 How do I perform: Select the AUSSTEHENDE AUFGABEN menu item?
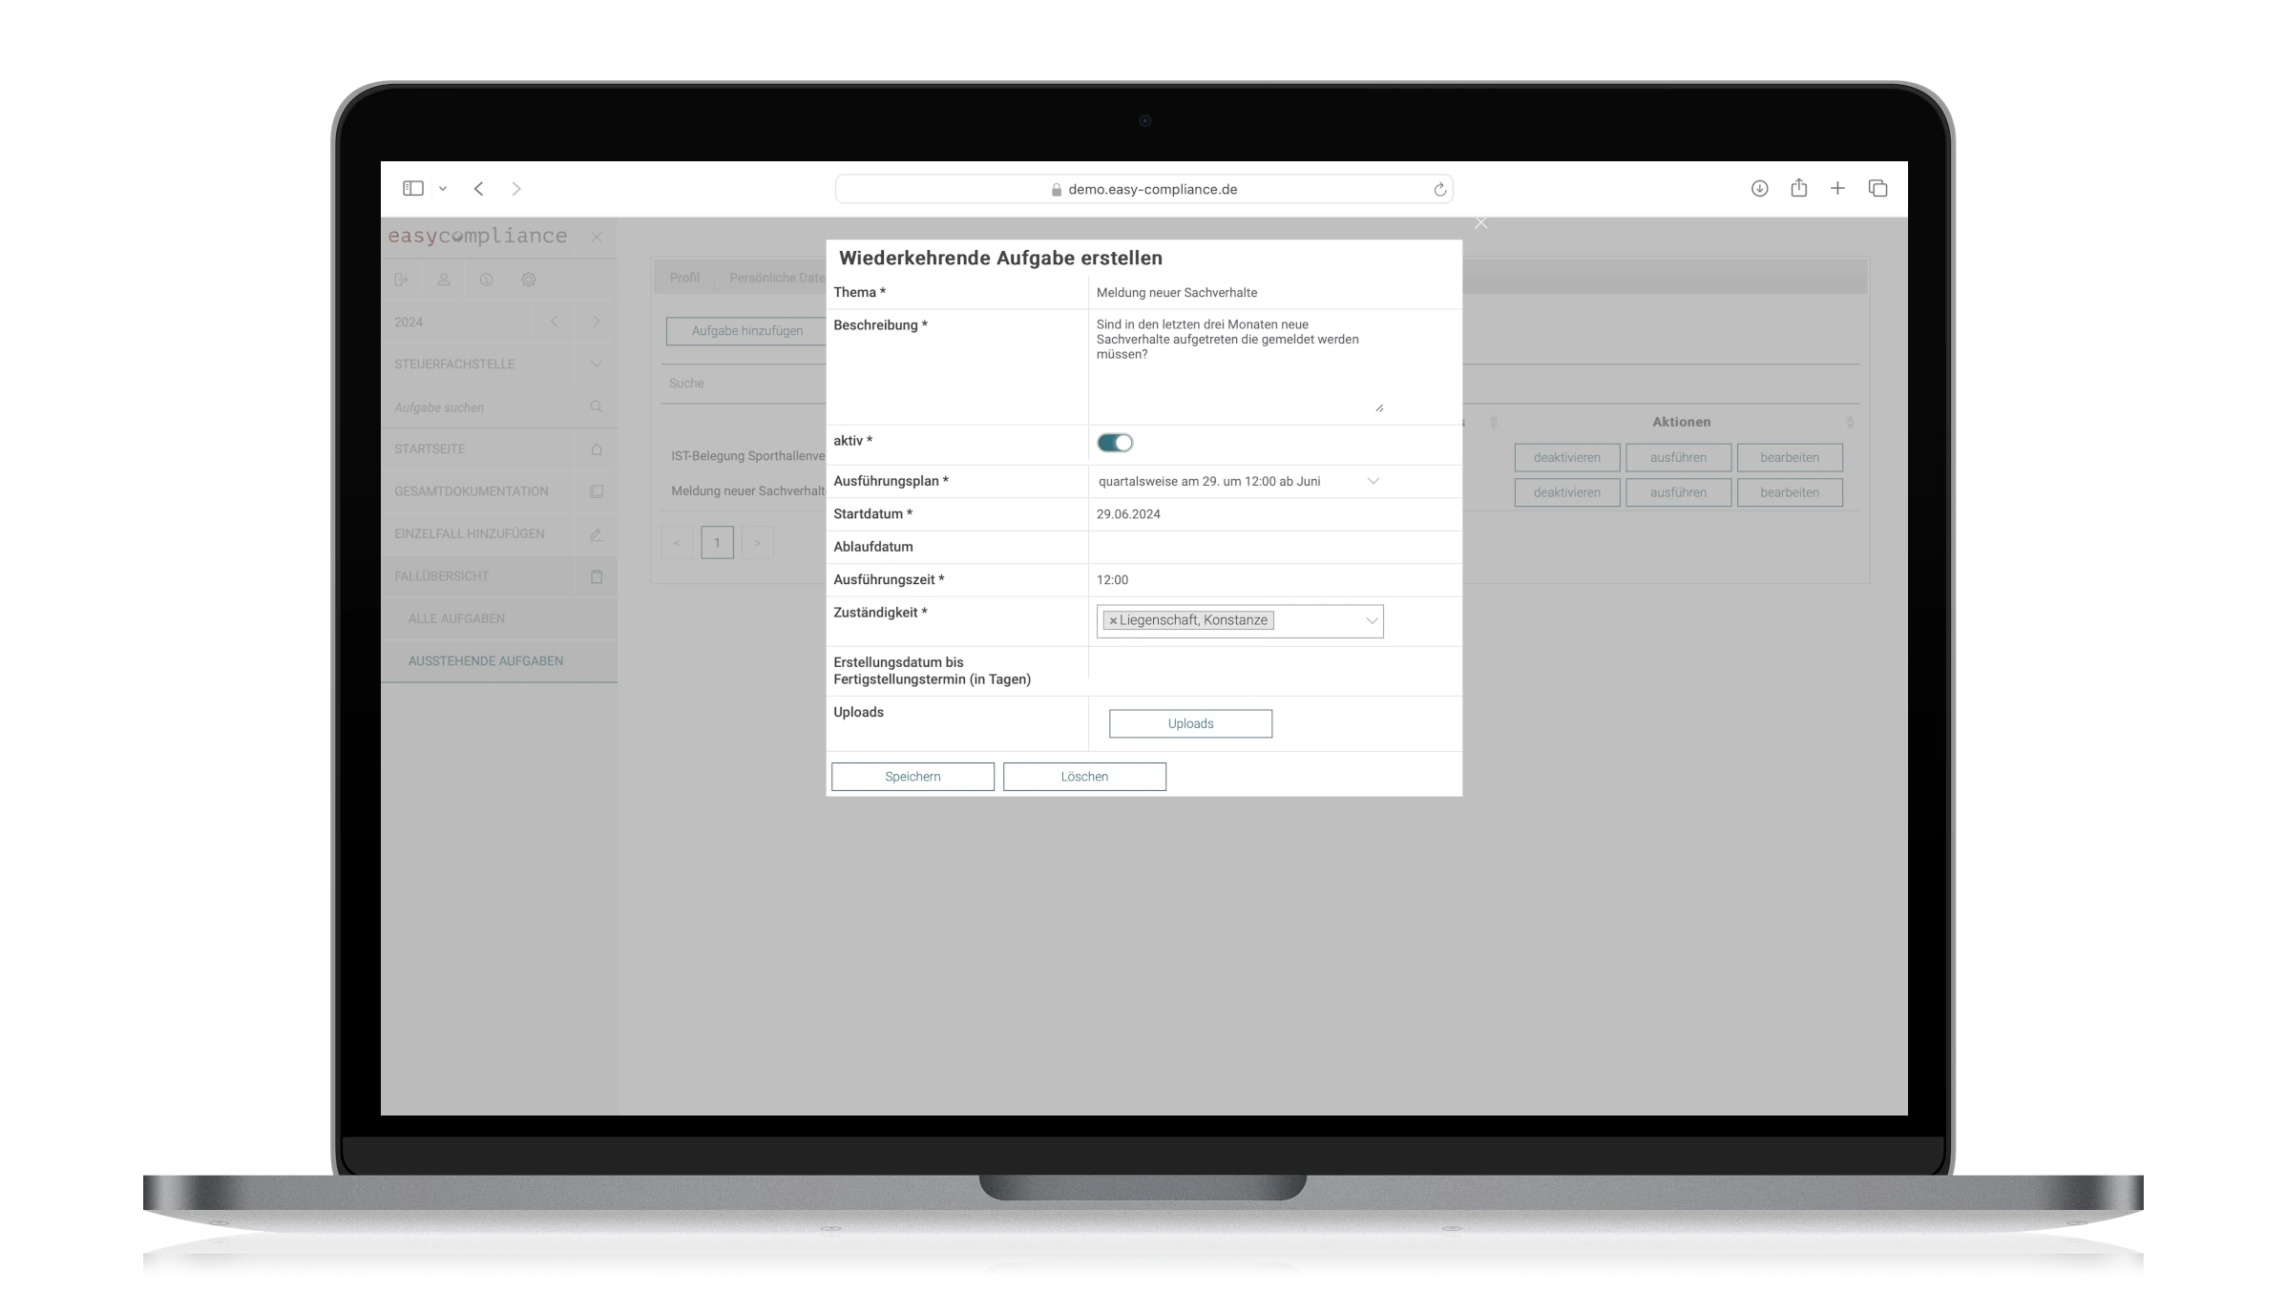(x=487, y=659)
